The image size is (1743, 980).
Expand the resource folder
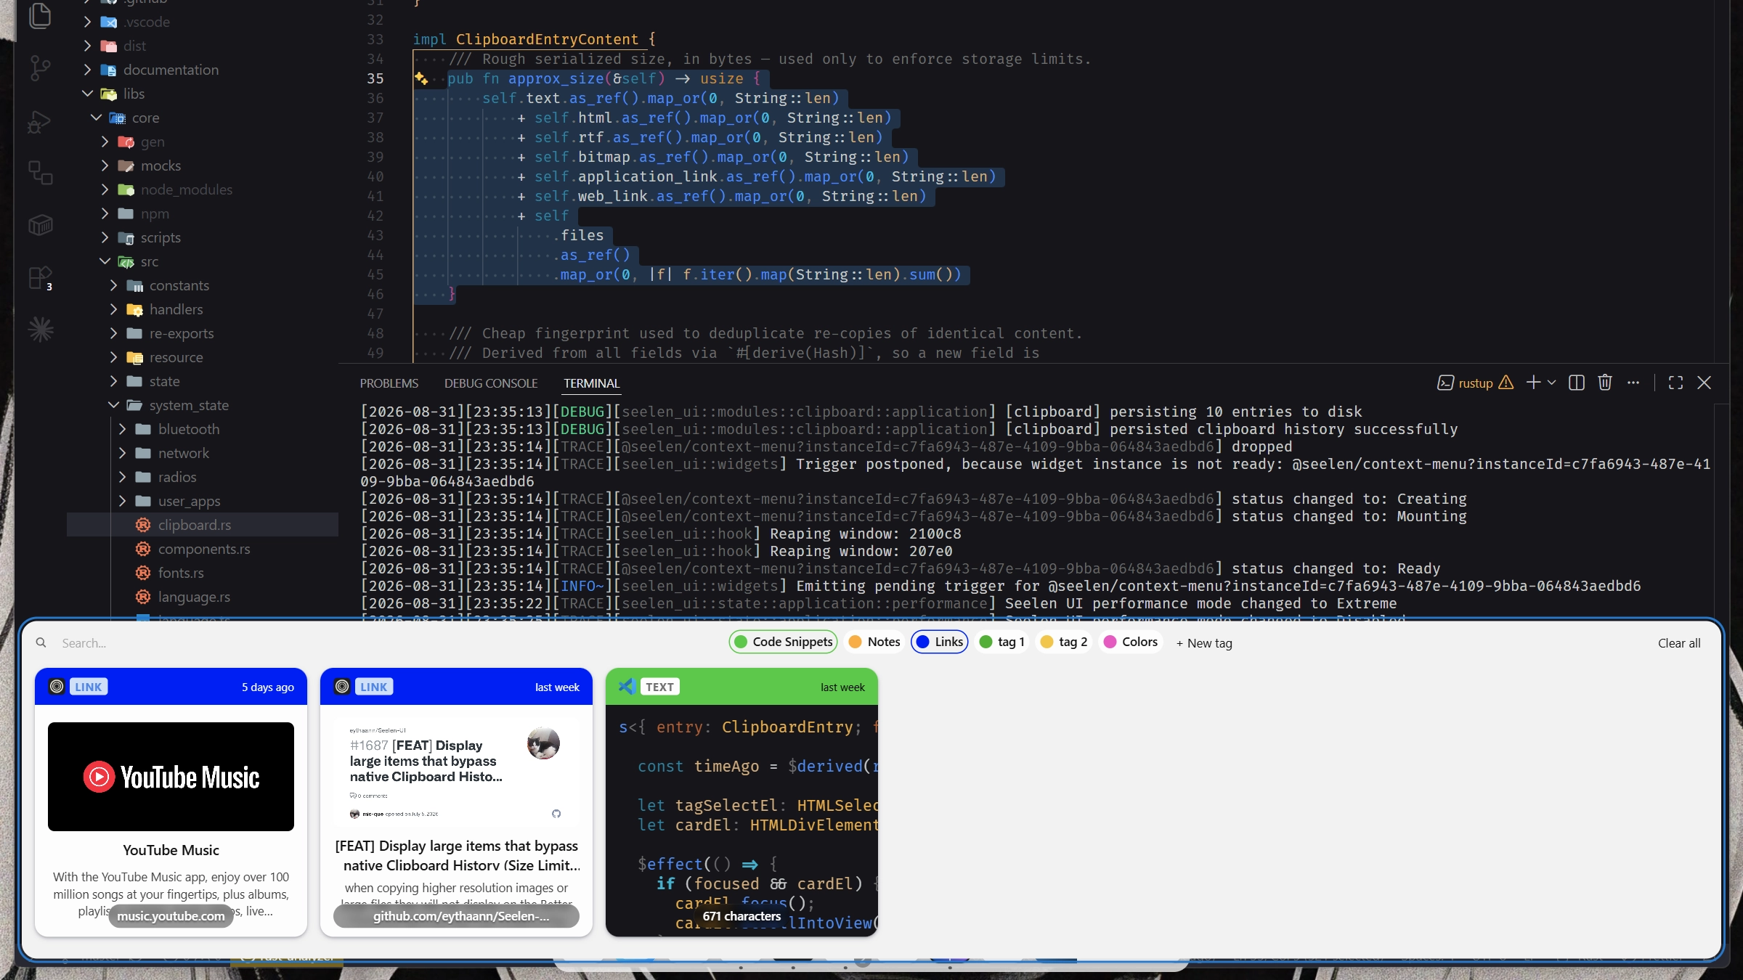tap(114, 357)
